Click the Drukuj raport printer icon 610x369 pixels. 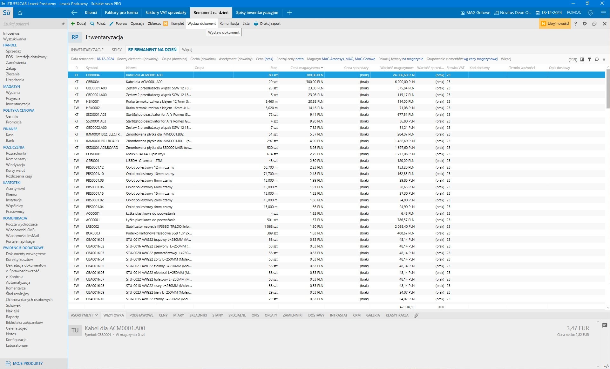pyautogui.click(x=256, y=24)
